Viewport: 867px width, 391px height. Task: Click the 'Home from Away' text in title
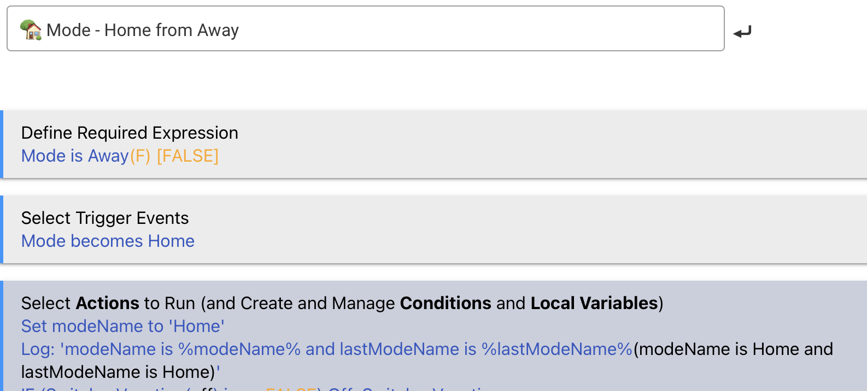(x=172, y=30)
